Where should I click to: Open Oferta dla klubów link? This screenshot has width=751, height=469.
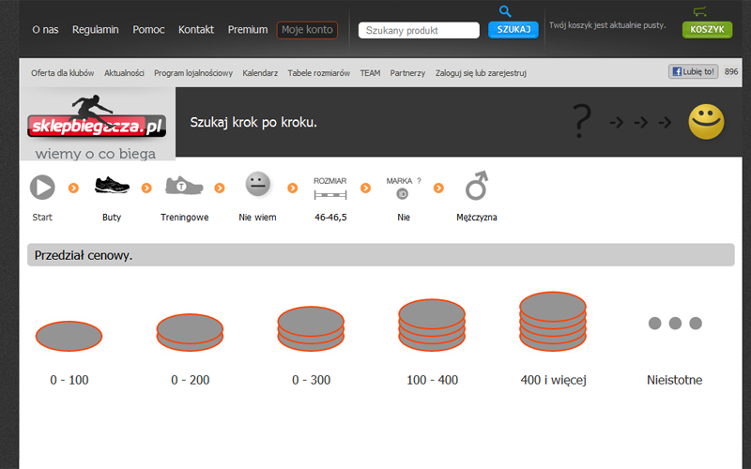(x=62, y=73)
